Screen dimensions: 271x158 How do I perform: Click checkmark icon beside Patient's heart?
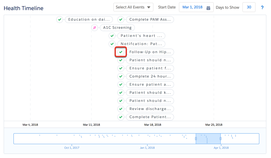pos(112,36)
